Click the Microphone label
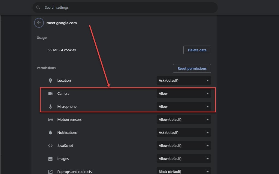Viewport: 279px width, 174px height. point(67,106)
